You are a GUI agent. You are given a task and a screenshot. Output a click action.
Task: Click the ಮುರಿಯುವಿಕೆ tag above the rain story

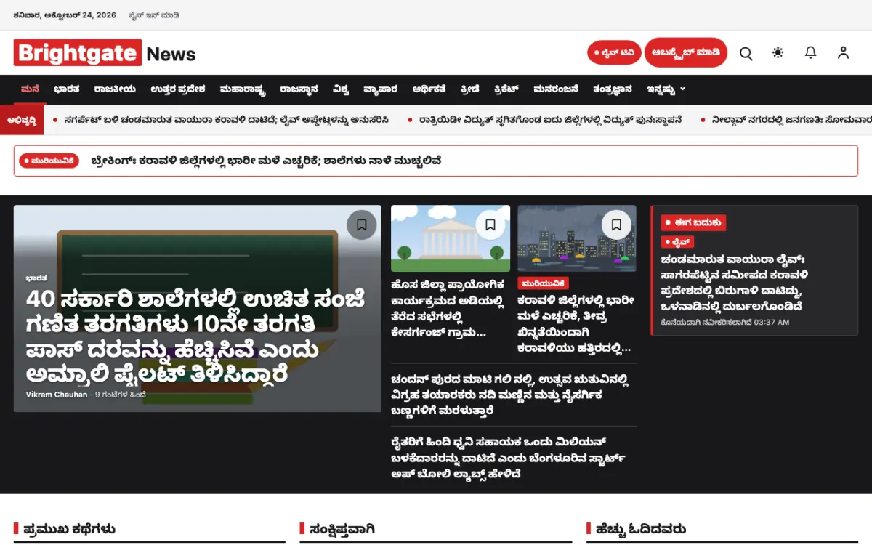pos(543,283)
